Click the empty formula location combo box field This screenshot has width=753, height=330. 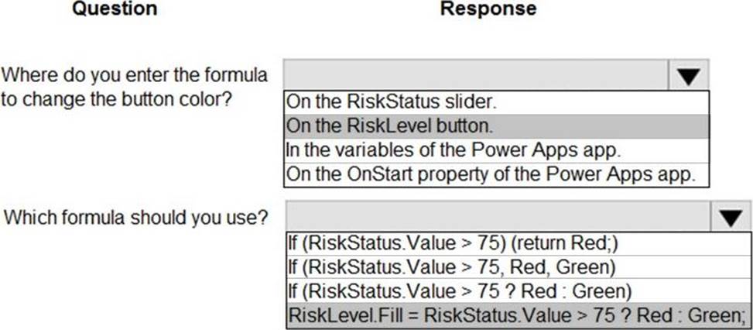tap(476, 75)
